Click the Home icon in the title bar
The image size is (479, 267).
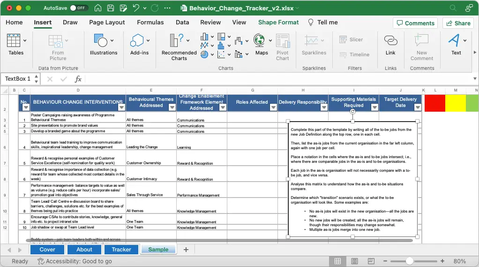coord(98,8)
